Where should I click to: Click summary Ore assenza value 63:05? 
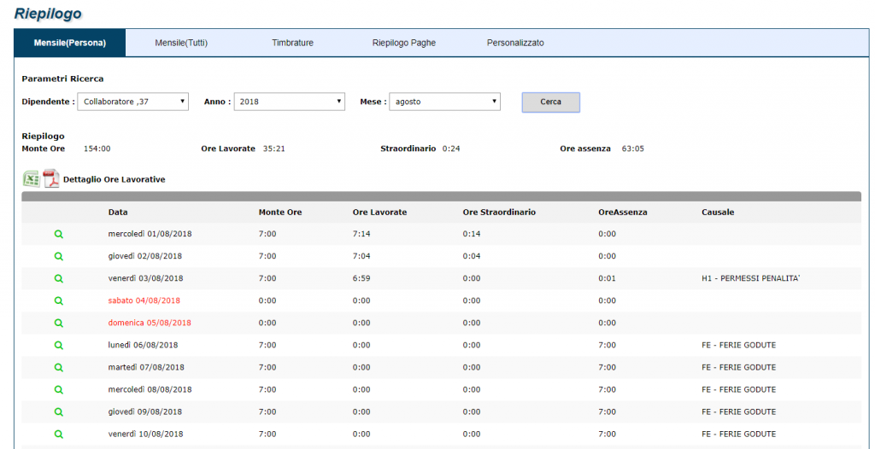[633, 149]
